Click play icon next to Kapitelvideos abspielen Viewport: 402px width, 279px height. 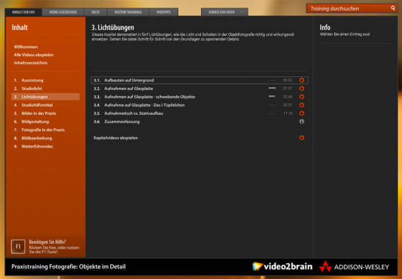[301, 138]
